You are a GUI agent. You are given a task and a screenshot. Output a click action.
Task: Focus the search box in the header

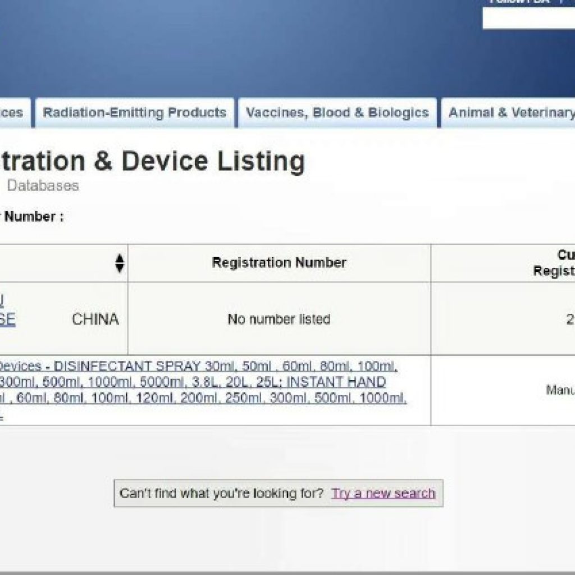(x=528, y=19)
